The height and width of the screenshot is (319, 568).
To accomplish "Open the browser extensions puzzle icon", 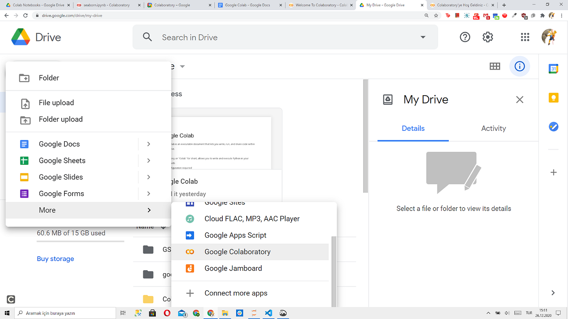I will [542, 15].
